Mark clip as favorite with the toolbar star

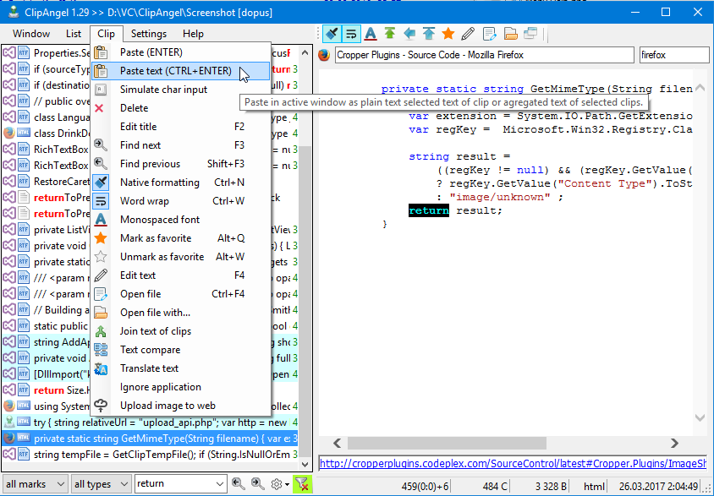pyautogui.click(x=448, y=33)
